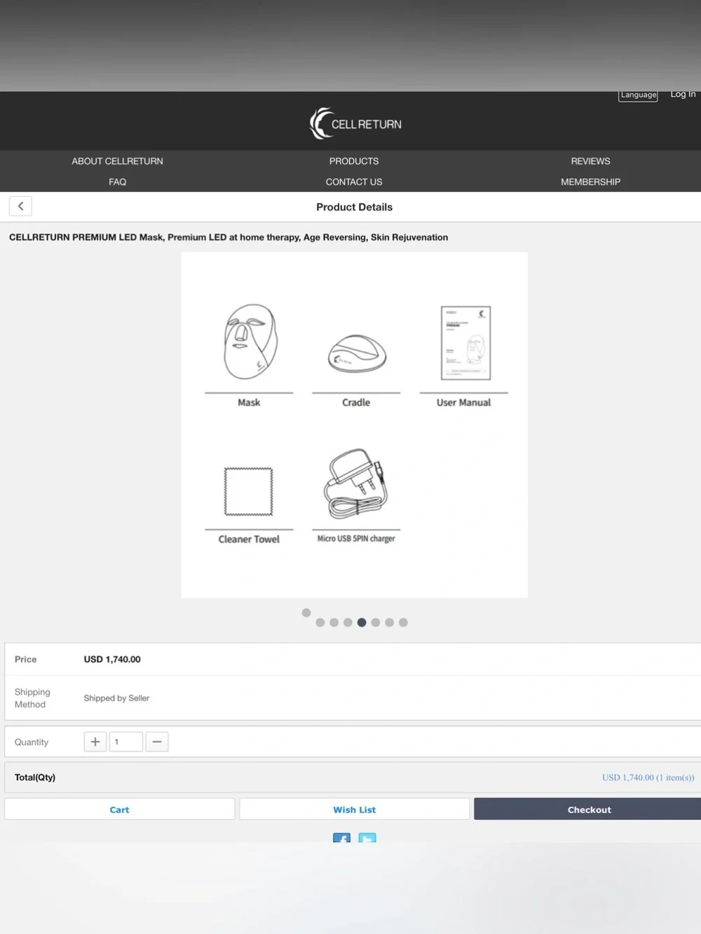
Task: Open the Contact Us page
Action: pyautogui.click(x=354, y=181)
